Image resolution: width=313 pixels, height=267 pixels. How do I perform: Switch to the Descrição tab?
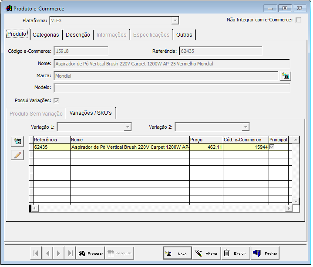[78, 35]
